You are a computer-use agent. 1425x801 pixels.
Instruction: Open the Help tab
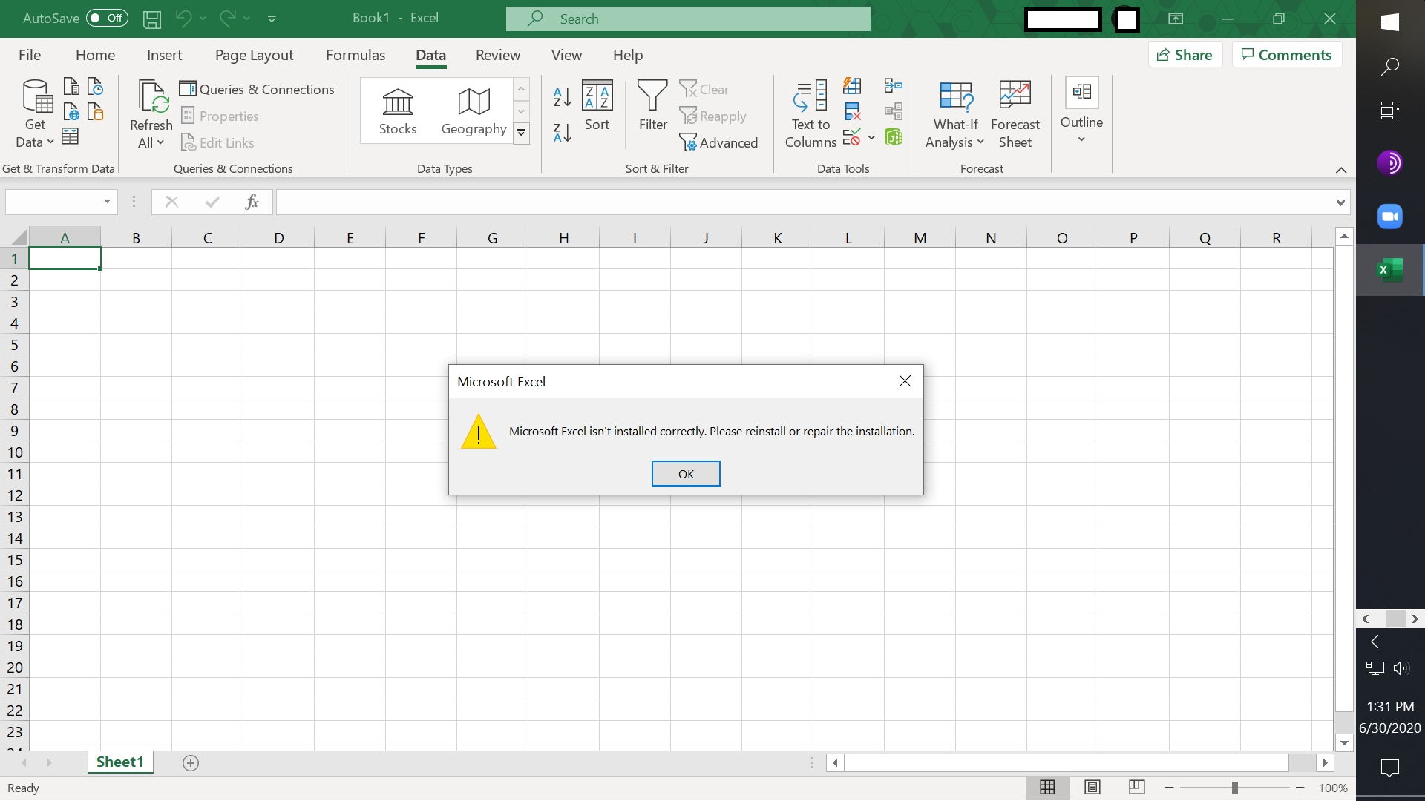pyautogui.click(x=628, y=55)
